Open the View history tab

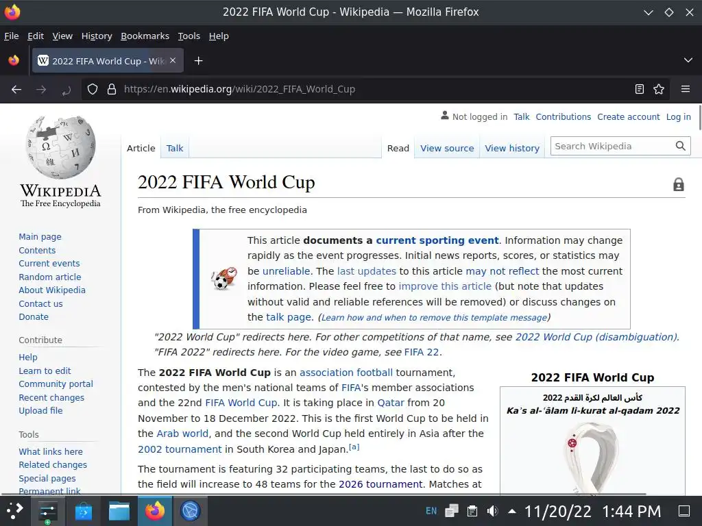point(512,148)
